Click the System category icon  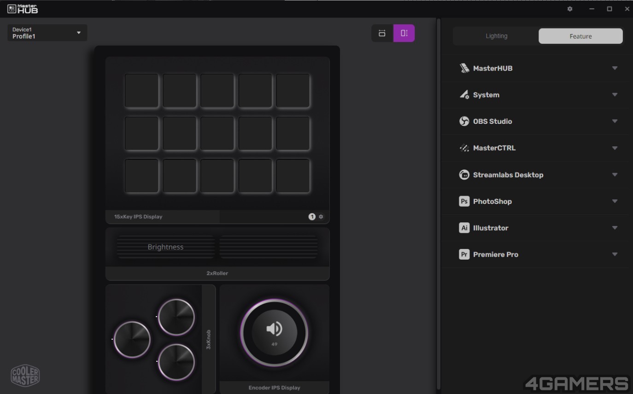(464, 95)
